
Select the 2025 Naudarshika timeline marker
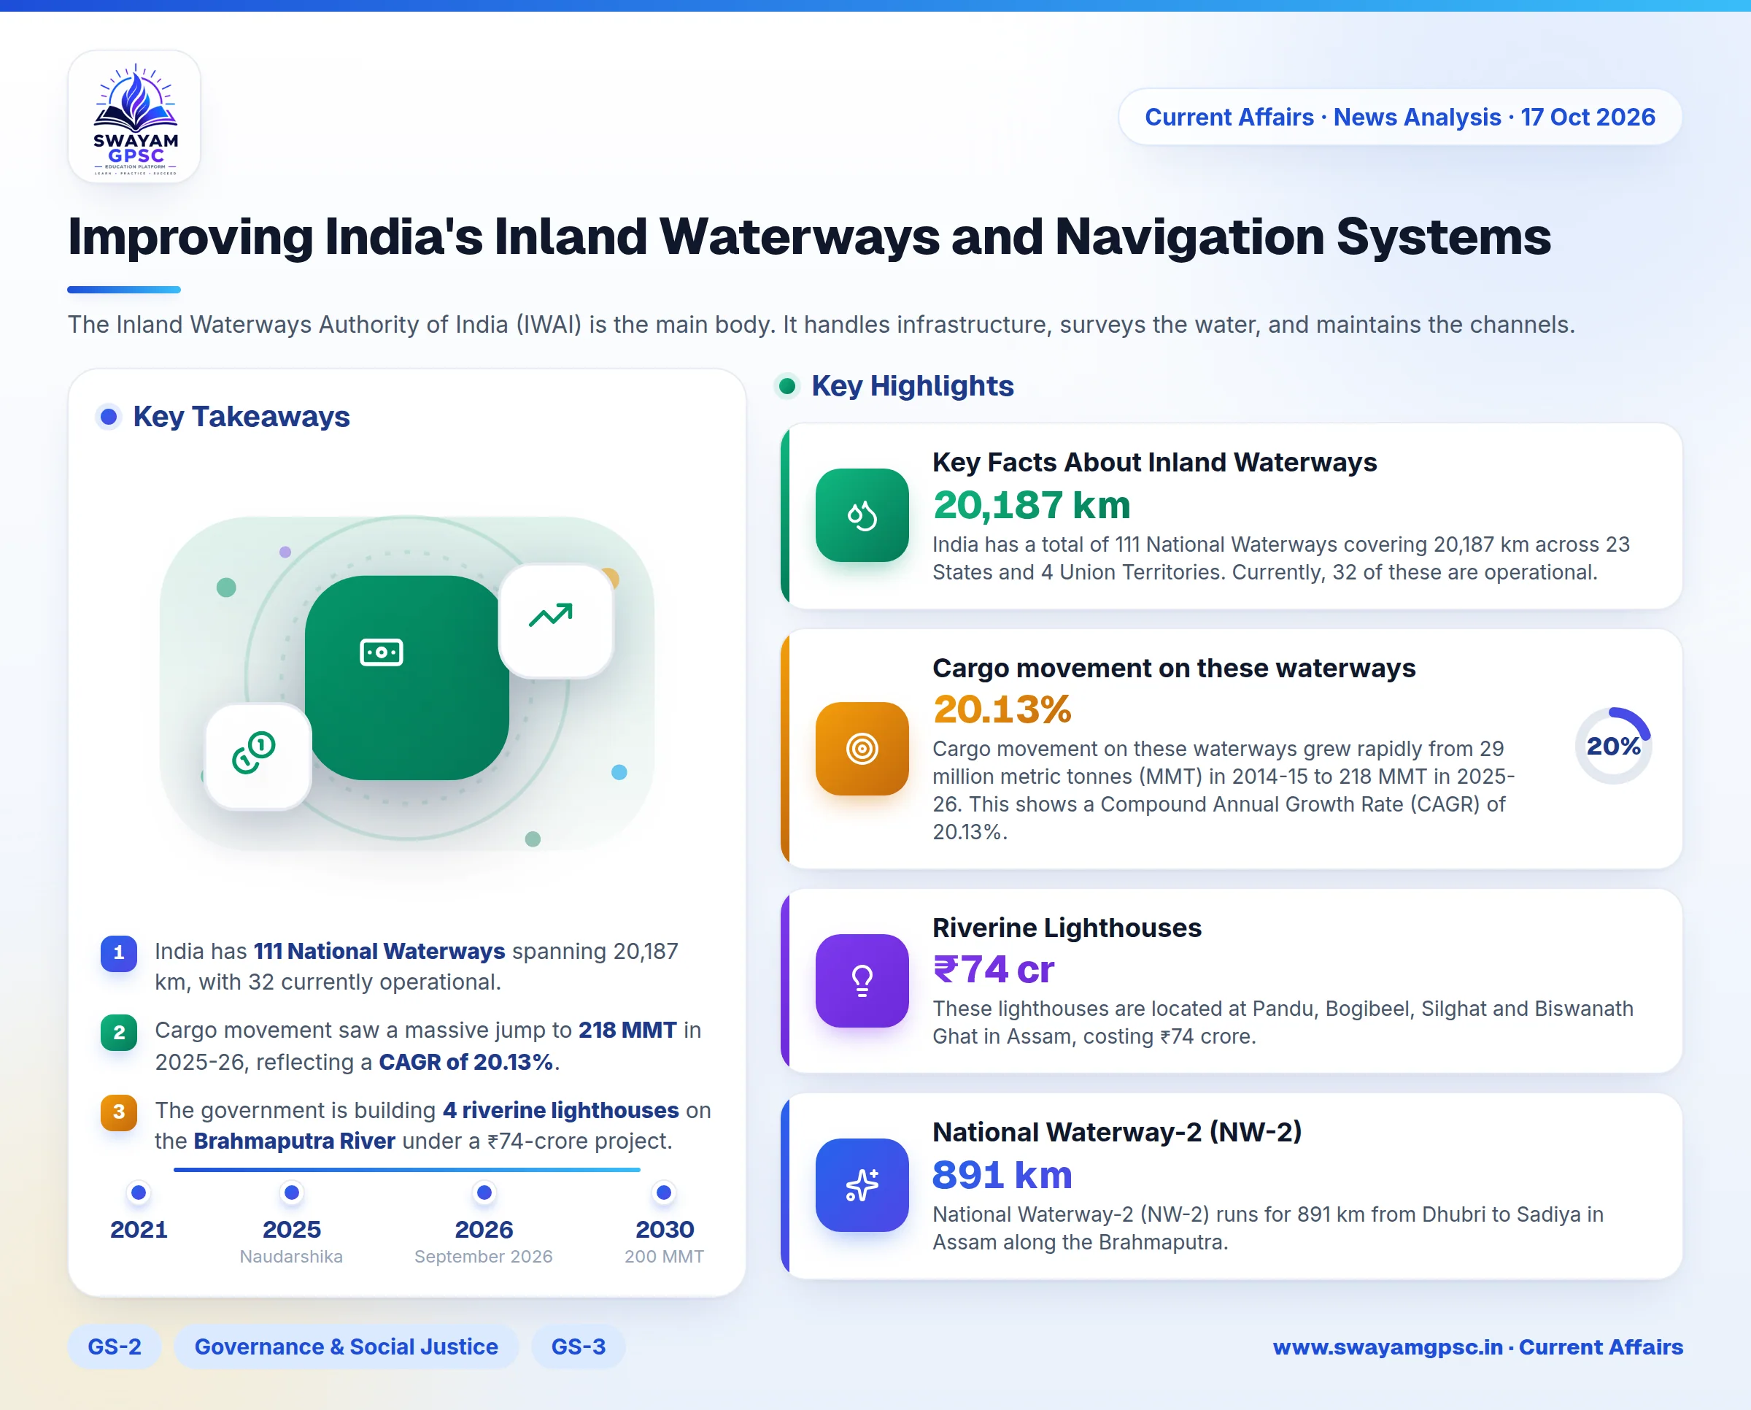coord(292,1193)
